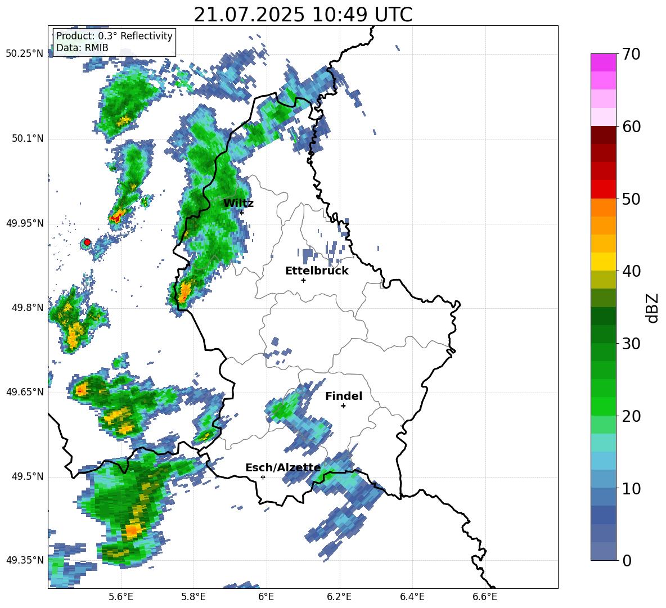Click the 50.25°N latitude label

click(x=25, y=54)
